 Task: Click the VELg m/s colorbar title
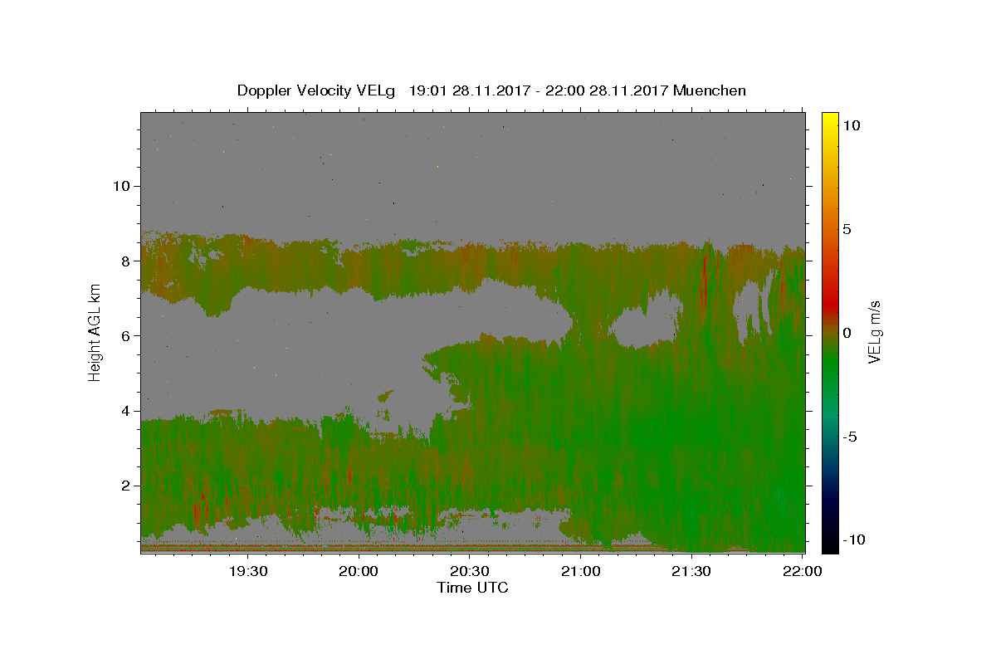(x=874, y=333)
